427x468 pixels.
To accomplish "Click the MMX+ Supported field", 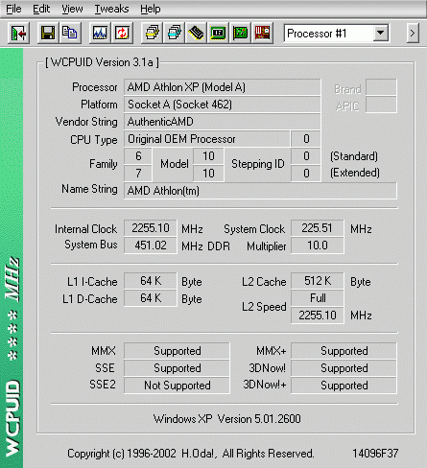I will [344, 351].
